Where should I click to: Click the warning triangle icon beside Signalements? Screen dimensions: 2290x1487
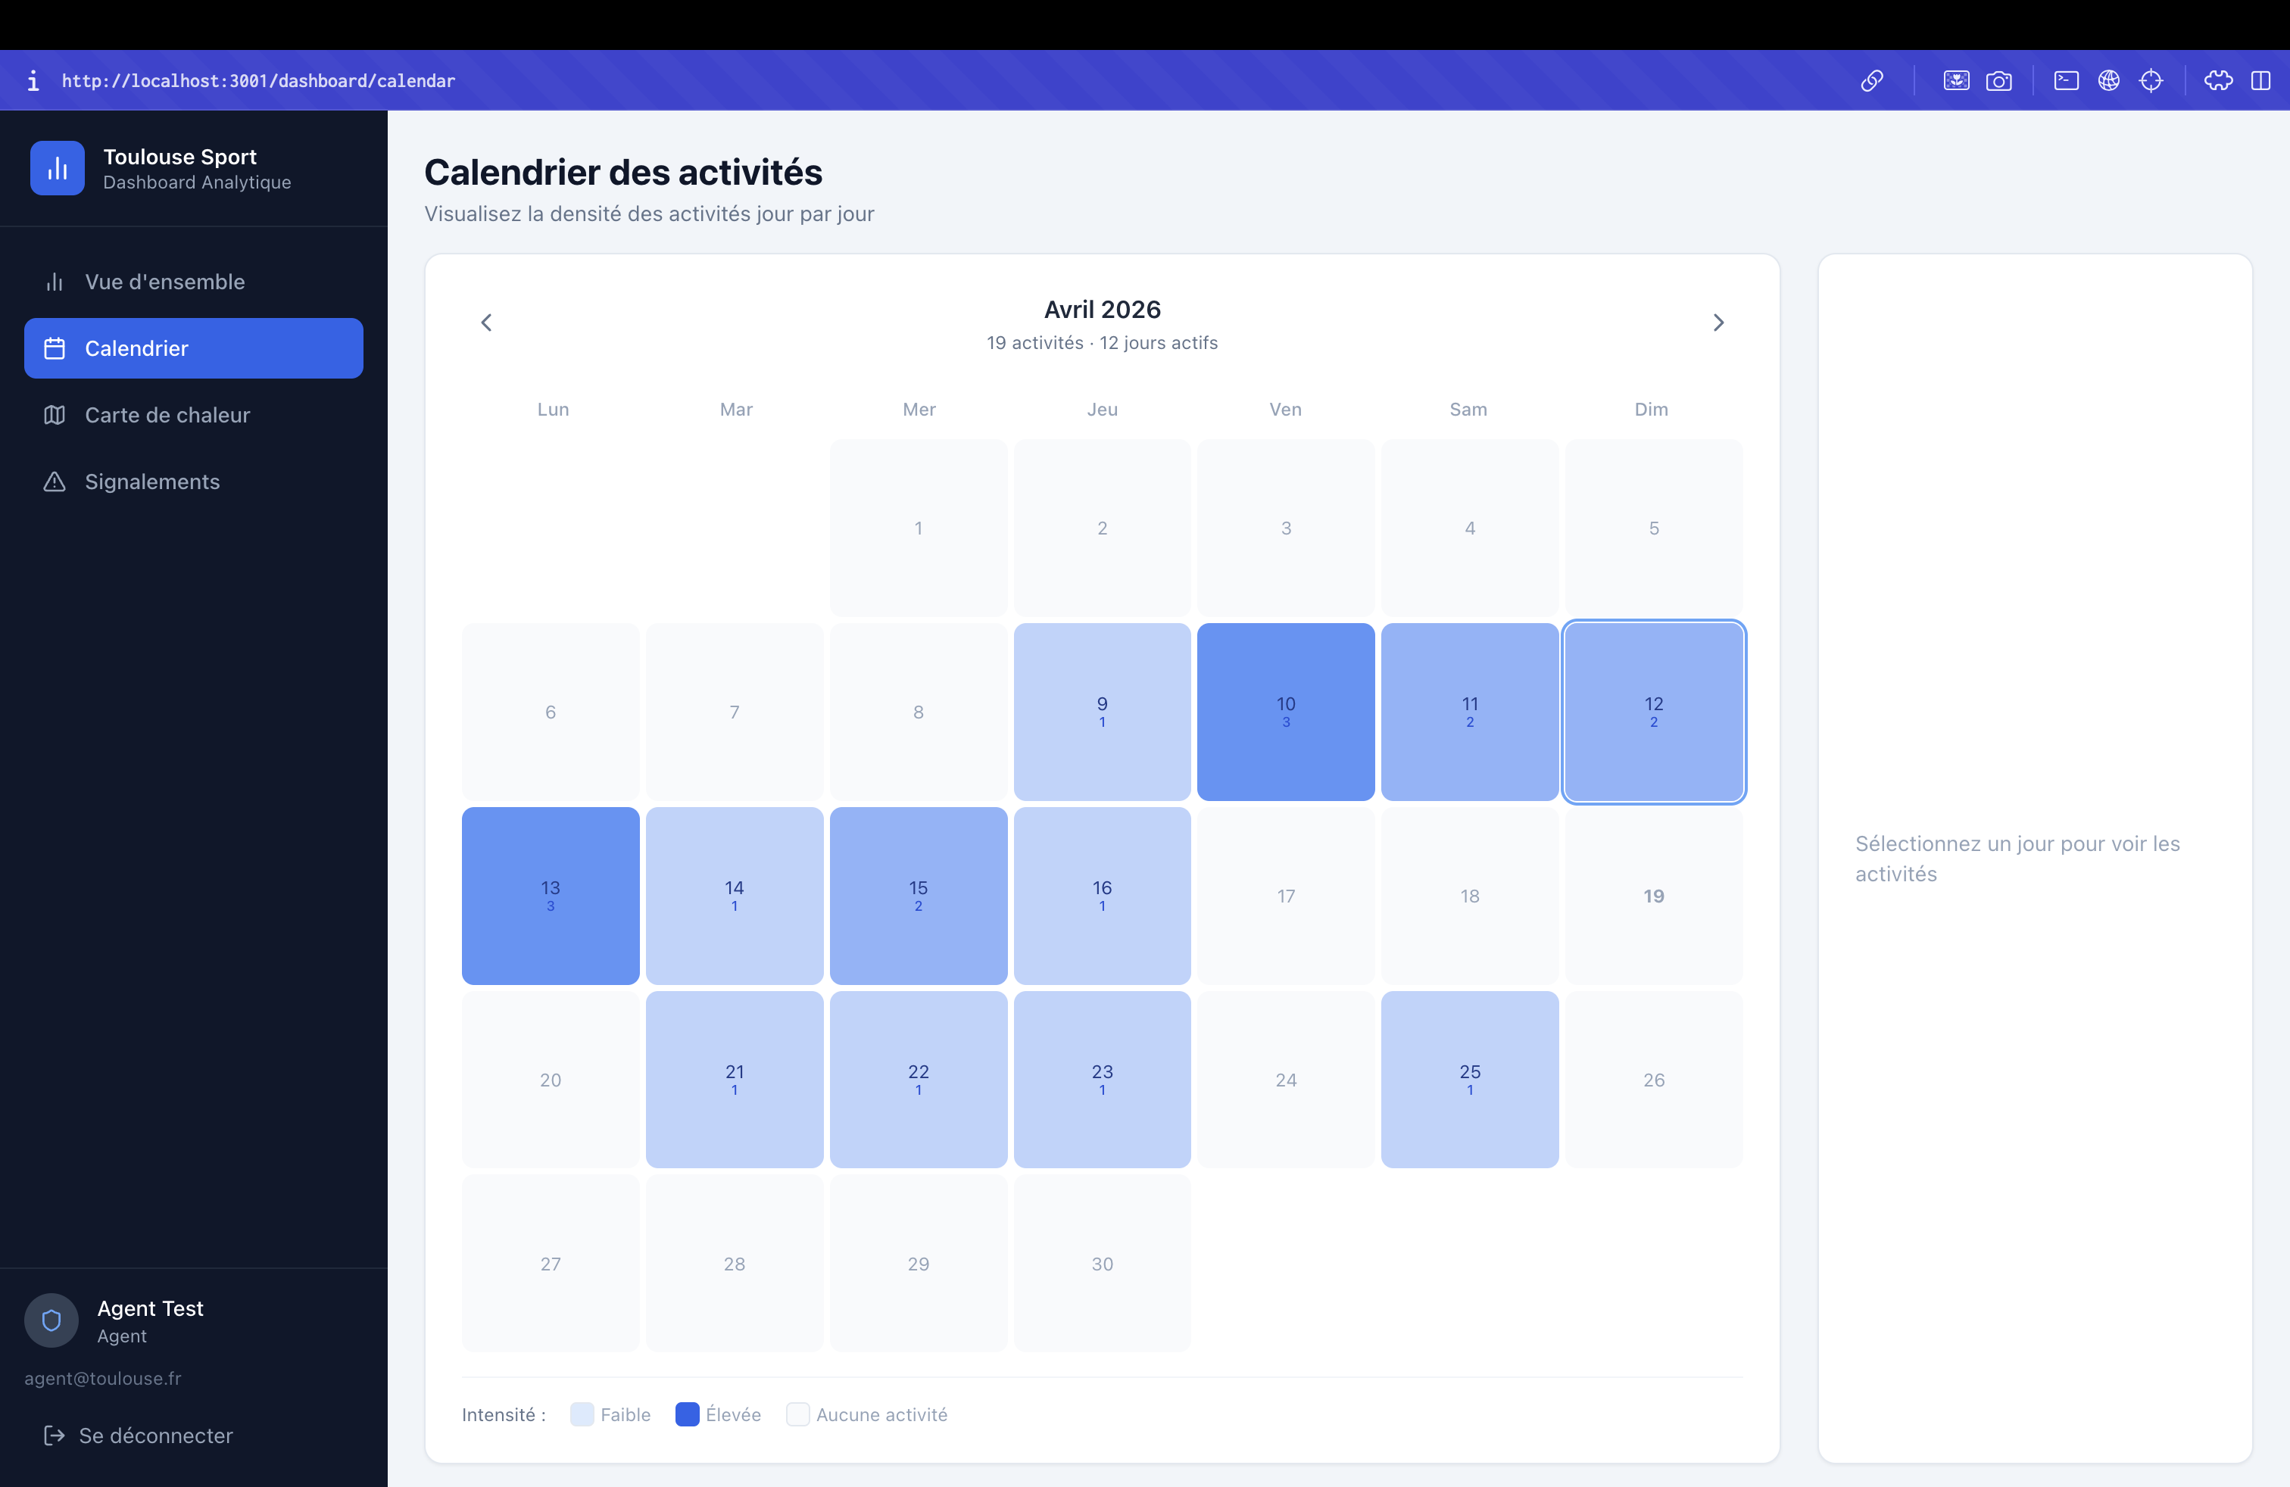coord(55,482)
